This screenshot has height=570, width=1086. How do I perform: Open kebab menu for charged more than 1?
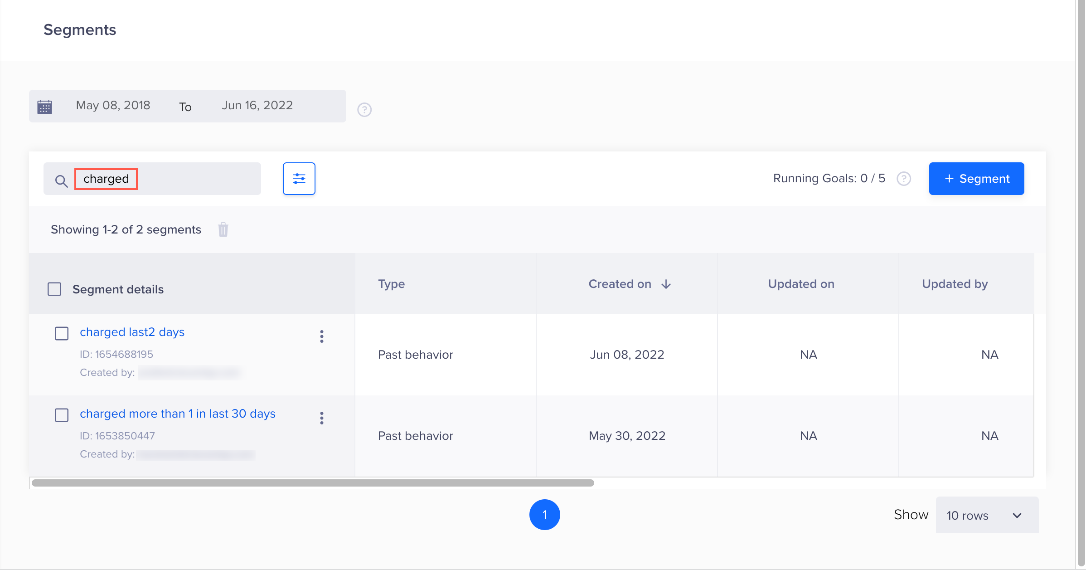pyautogui.click(x=322, y=418)
